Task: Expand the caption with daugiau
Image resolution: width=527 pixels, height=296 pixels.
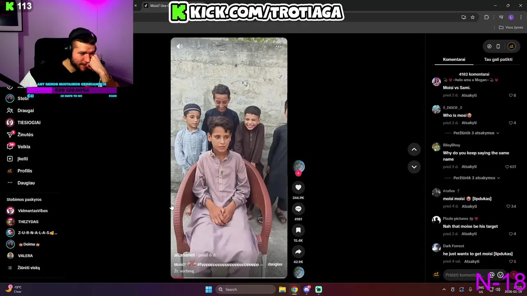Action: (x=275, y=264)
